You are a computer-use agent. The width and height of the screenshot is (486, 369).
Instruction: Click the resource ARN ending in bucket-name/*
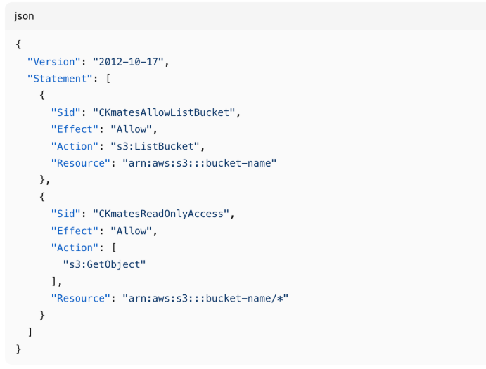[206, 298]
